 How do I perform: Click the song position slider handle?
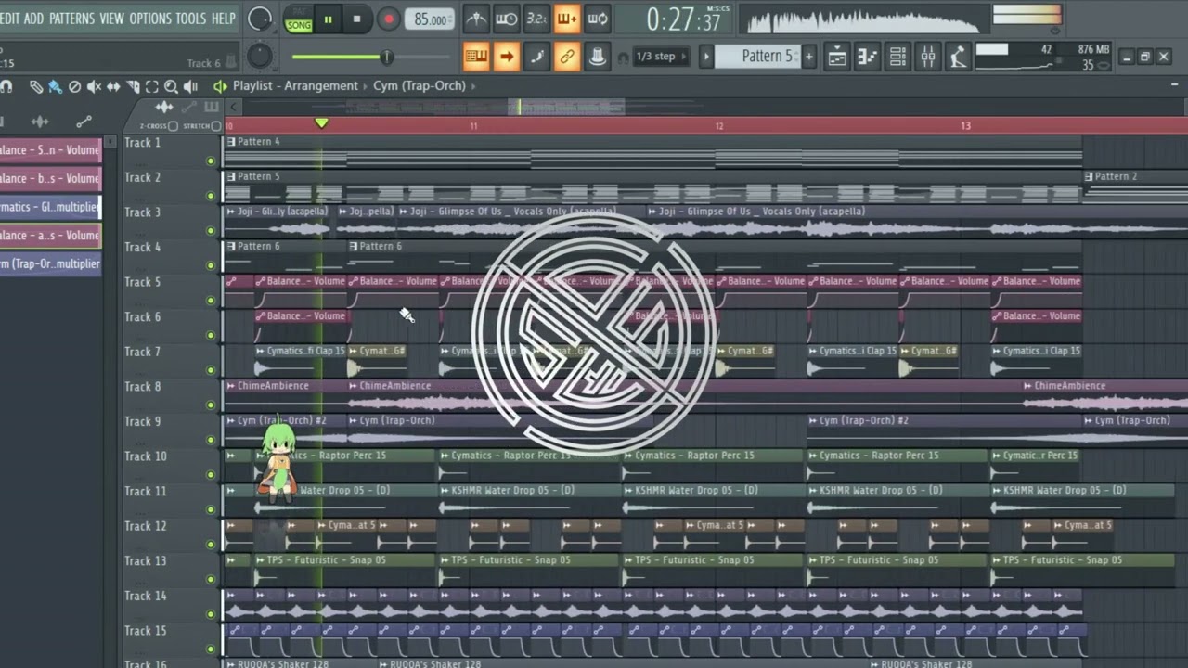387,58
